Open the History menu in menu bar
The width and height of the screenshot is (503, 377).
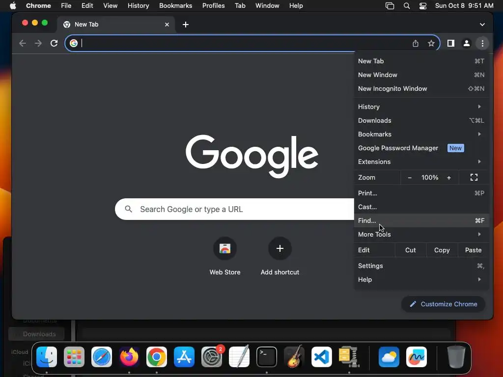(138, 6)
